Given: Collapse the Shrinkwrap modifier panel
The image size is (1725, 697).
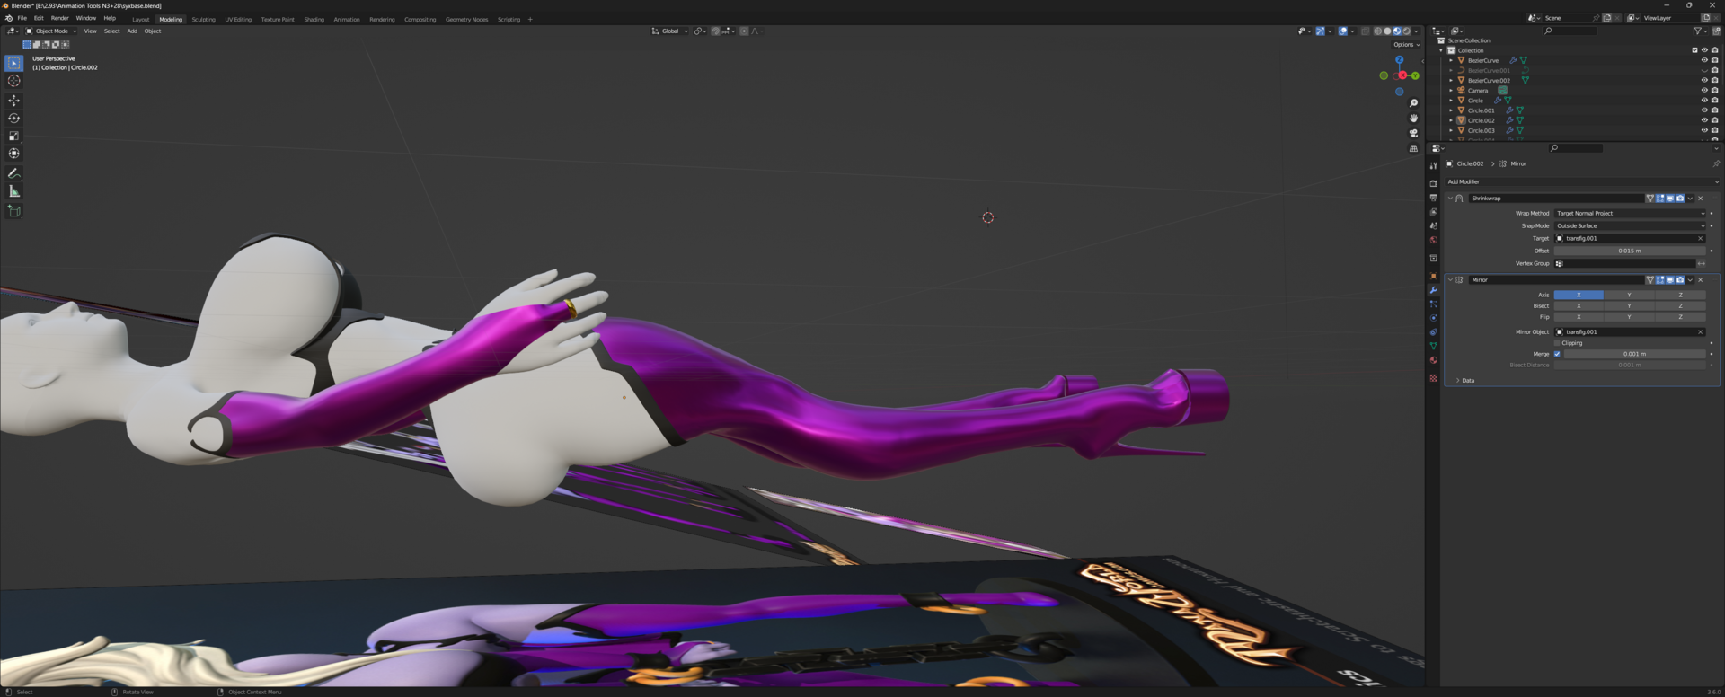Looking at the screenshot, I should coord(1450,199).
